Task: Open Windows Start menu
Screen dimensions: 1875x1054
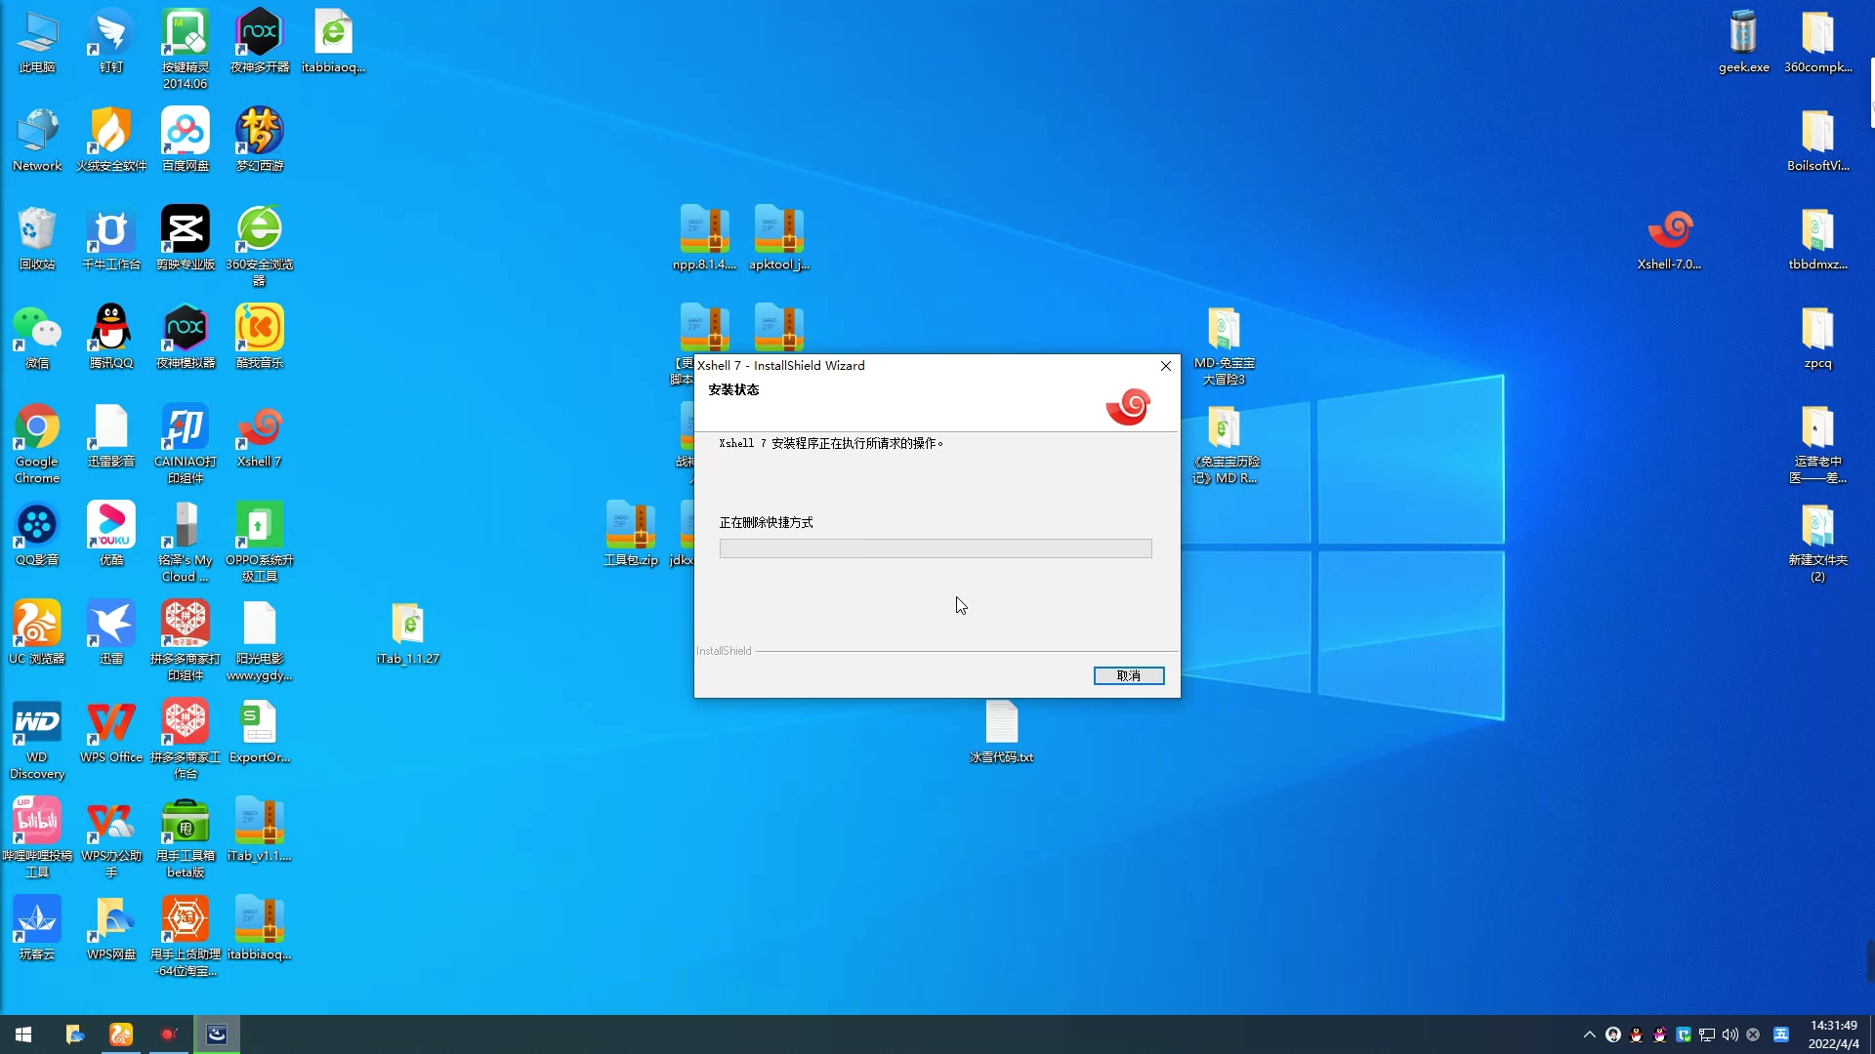Action: [21, 1034]
